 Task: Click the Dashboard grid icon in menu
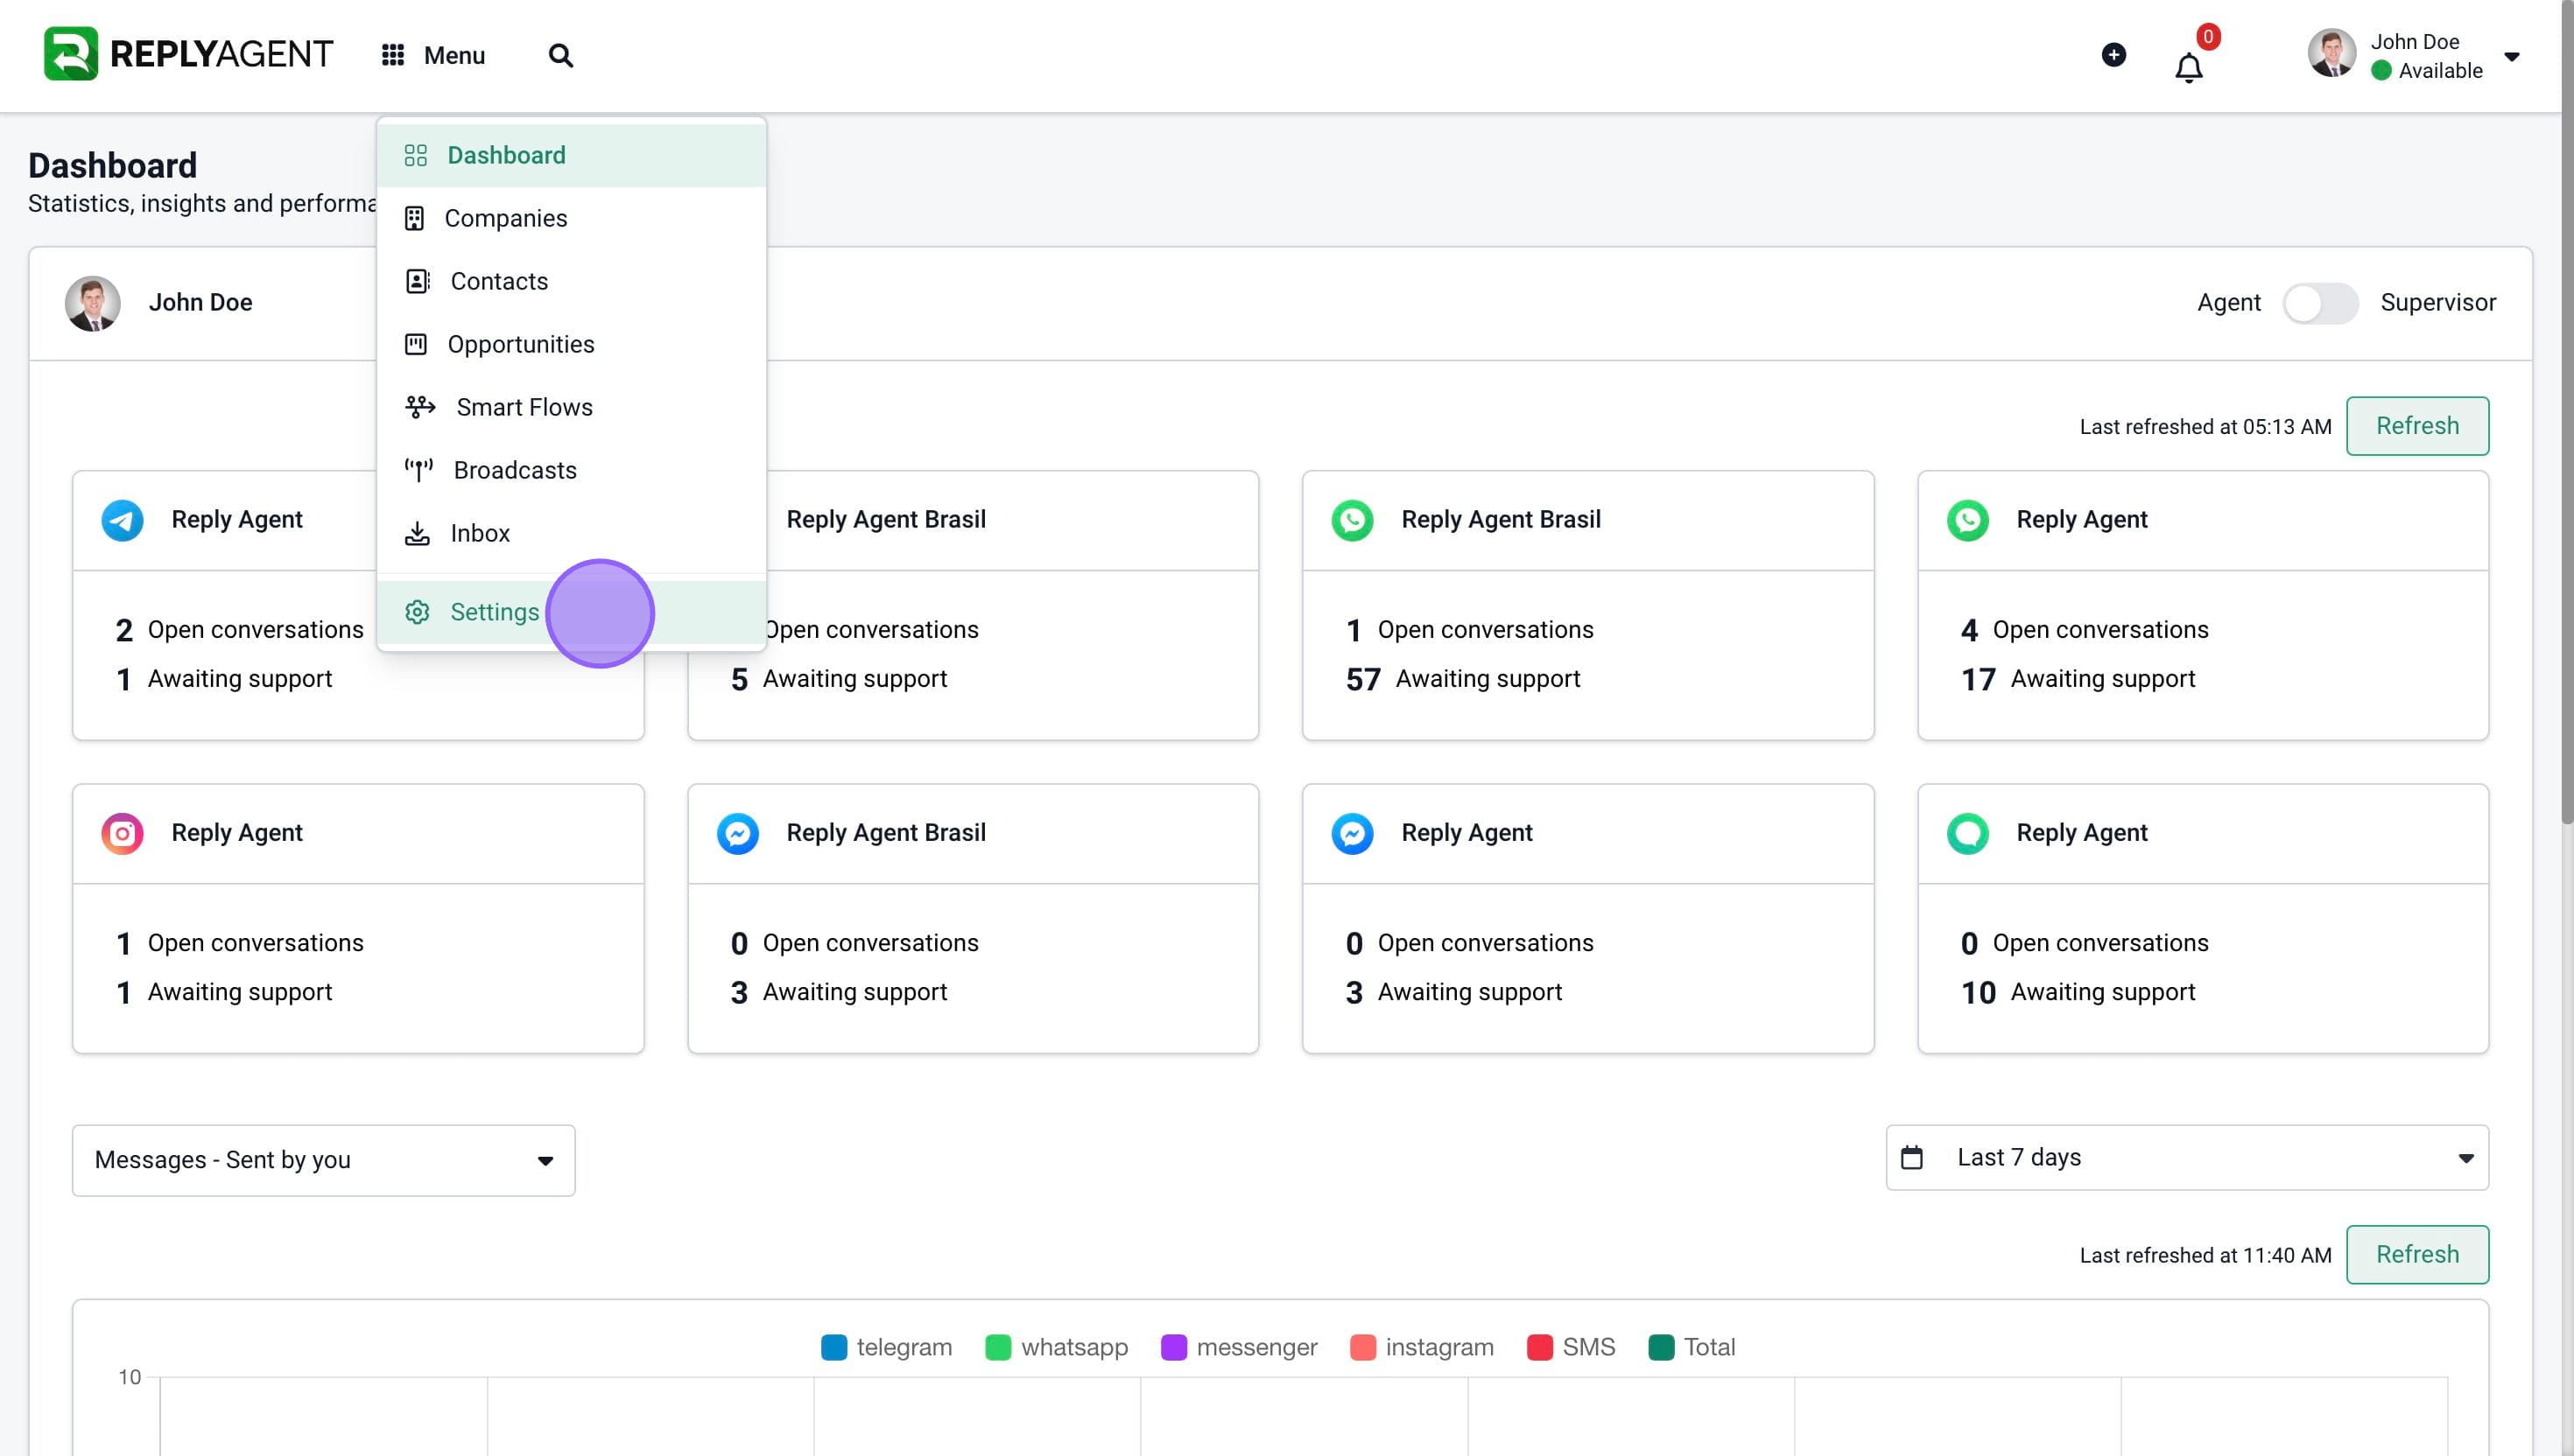click(415, 155)
